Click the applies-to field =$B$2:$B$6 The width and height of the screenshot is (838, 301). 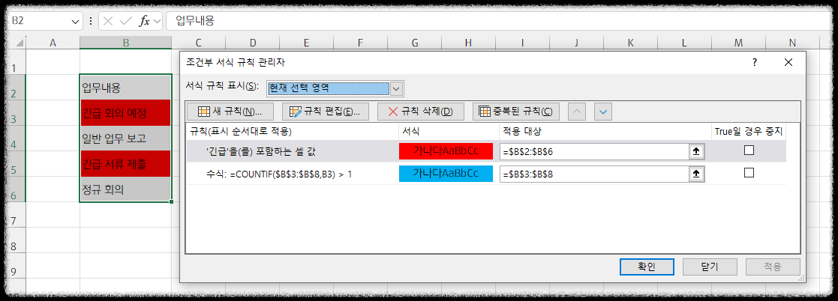tap(595, 151)
